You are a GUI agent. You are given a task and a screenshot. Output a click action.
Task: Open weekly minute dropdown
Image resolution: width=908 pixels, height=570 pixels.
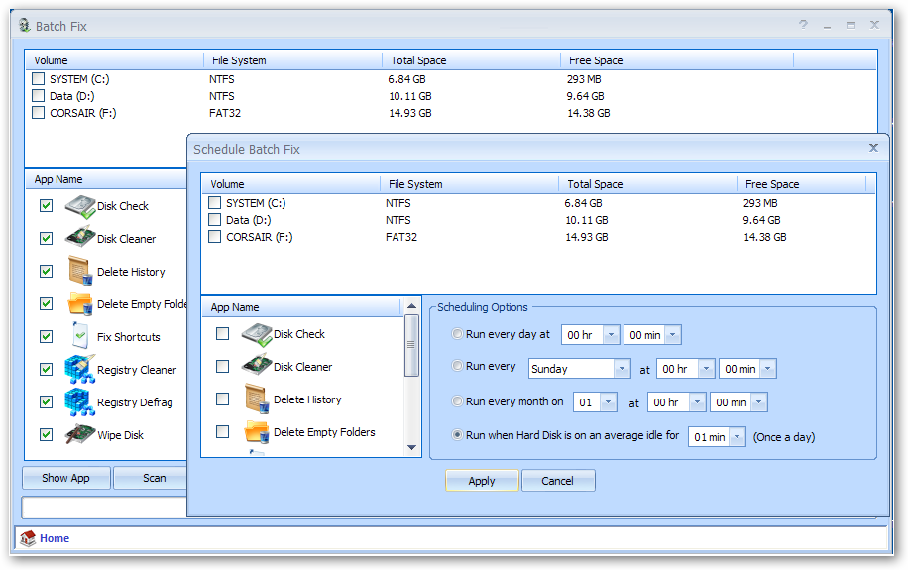point(768,369)
